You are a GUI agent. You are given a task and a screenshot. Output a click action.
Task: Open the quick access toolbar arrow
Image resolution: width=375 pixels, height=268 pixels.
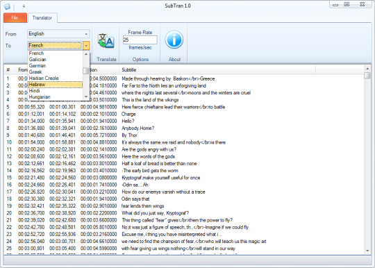click(24, 6)
